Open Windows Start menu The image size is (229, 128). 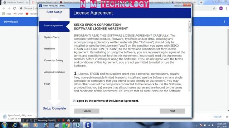tap(5, 125)
